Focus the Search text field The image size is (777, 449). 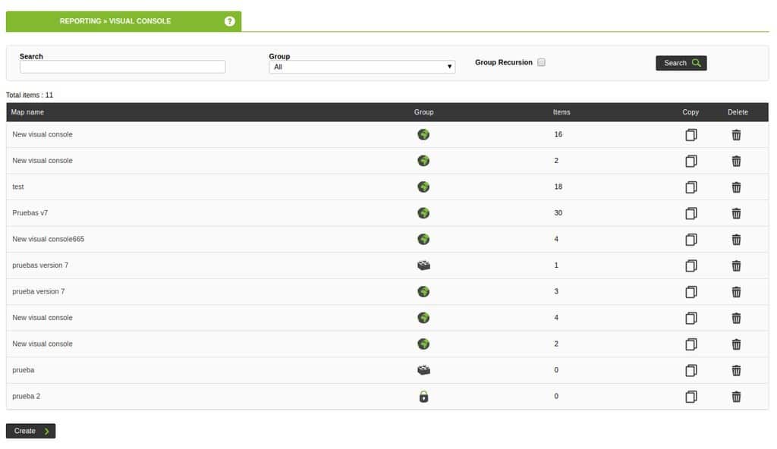tap(122, 67)
